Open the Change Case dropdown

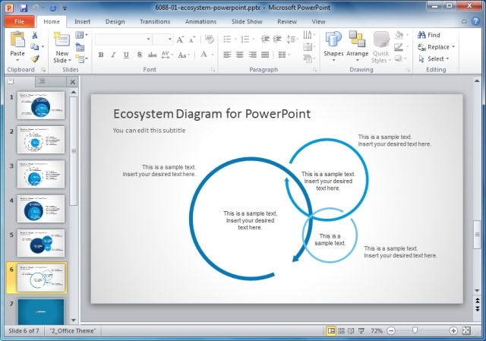click(184, 55)
